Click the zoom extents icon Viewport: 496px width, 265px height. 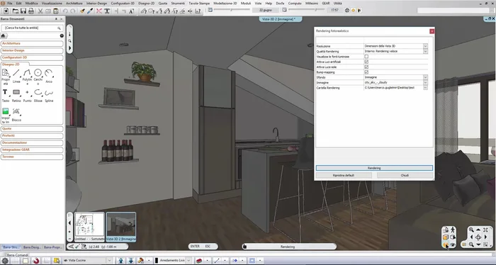pos(485,230)
